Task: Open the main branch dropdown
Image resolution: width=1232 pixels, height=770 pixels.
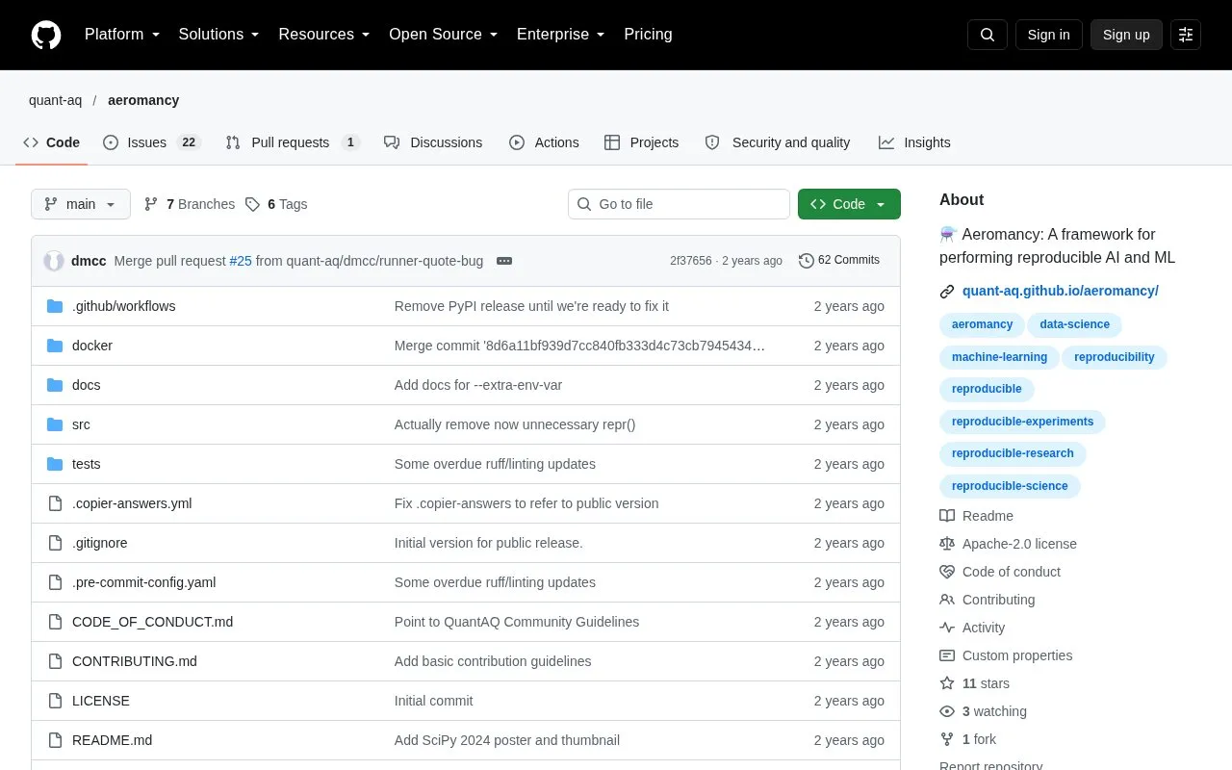Action: coord(81,204)
